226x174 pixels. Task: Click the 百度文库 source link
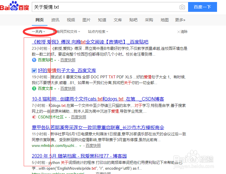point(45,88)
